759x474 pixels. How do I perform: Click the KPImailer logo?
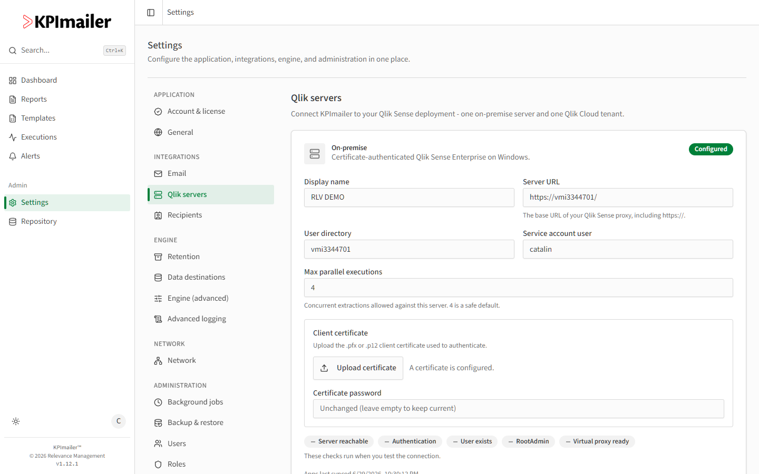(x=67, y=22)
